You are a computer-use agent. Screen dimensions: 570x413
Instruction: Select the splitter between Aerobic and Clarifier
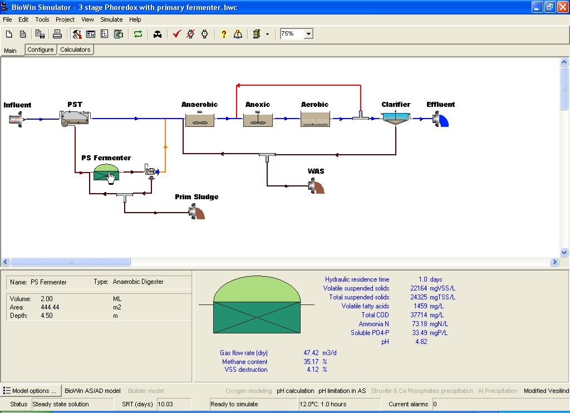[x=361, y=116]
